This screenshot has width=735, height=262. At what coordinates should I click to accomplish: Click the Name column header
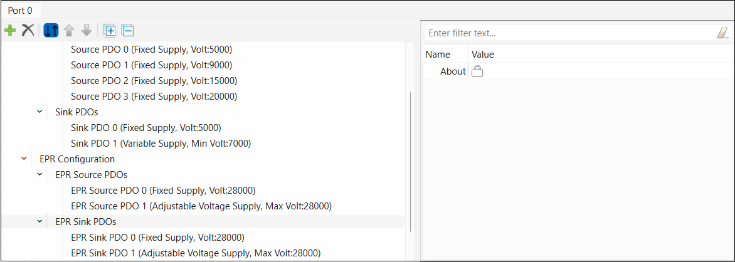[438, 55]
